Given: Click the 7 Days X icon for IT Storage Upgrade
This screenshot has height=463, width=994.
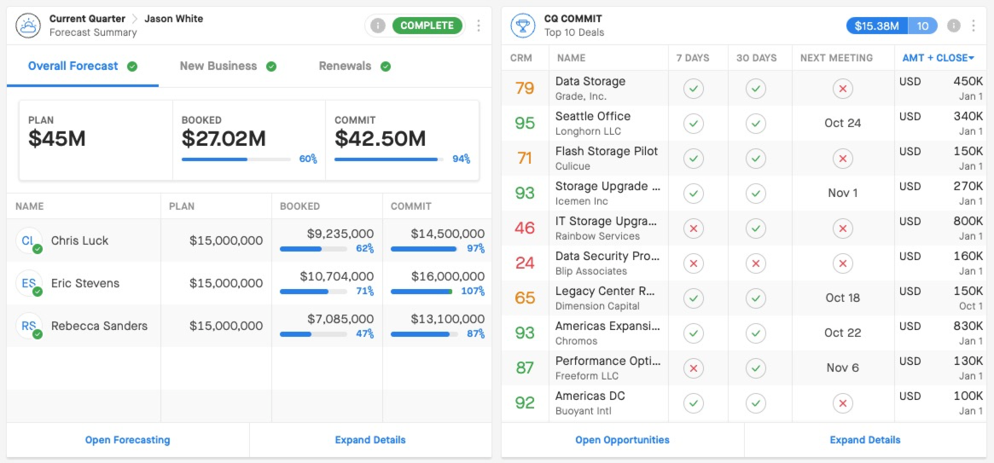Looking at the screenshot, I should pos(694,228).
